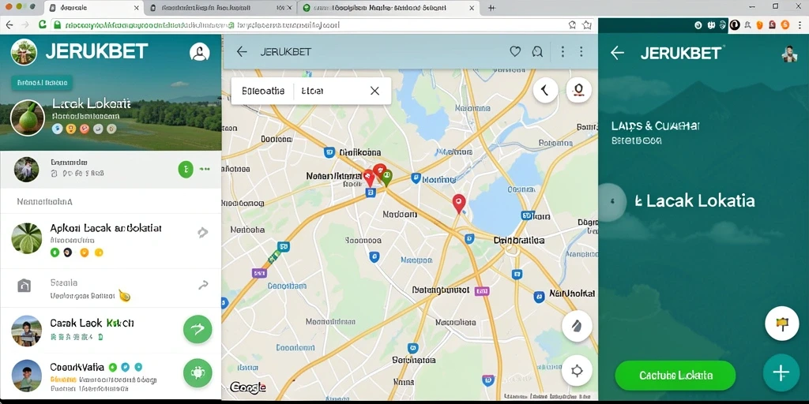This screenshot has height=404, width=809.
Task: Open profile icon in left JERUKBET header
Action: [200, 52]
